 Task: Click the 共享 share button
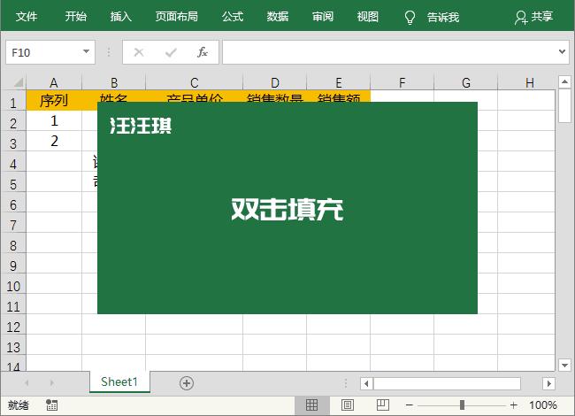[x=534, y=17]
